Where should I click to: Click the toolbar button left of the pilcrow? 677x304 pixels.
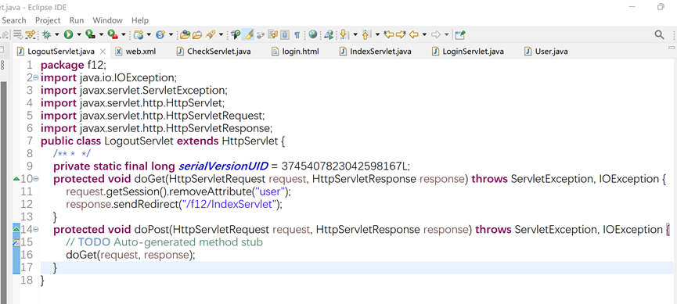click(285, 34)
